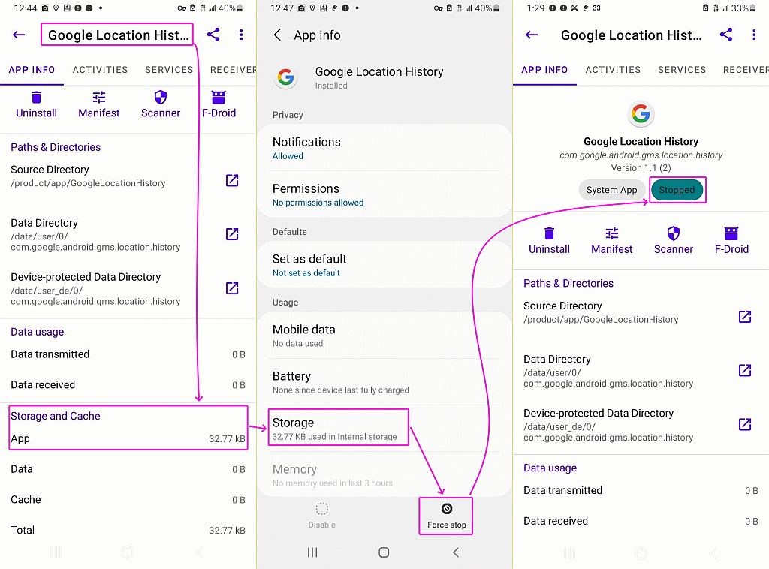Tap Data transmitted row in left panel
Screen dimensions: 769x569
[x=128, y=354]
